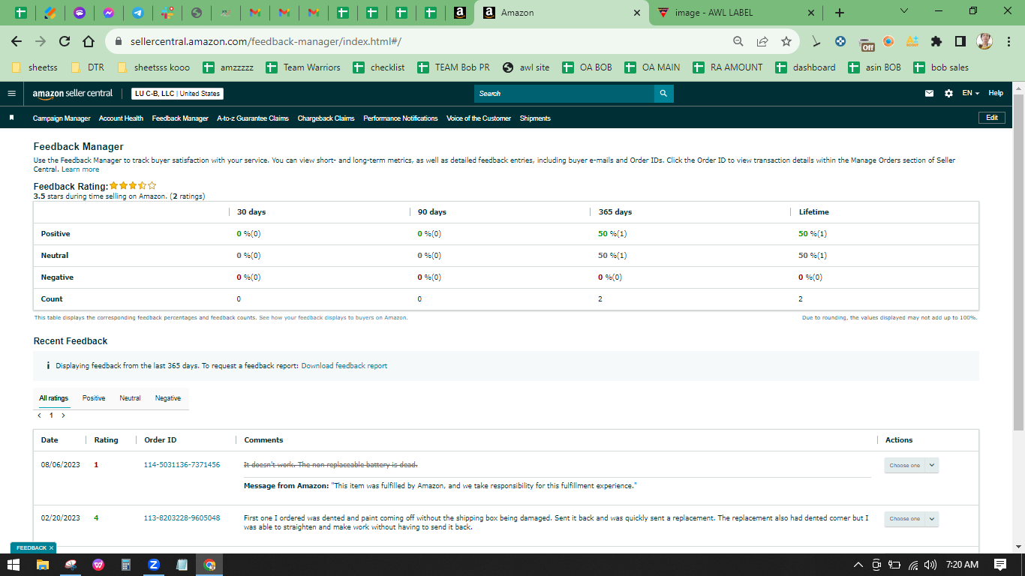This screenshot has height=576, width=1025.
Task: Open order ID 114-5031136-7371456
Action: [x=182, y=465]
